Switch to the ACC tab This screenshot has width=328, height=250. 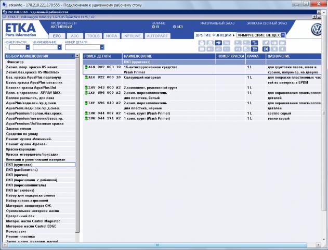coord(75,36)
